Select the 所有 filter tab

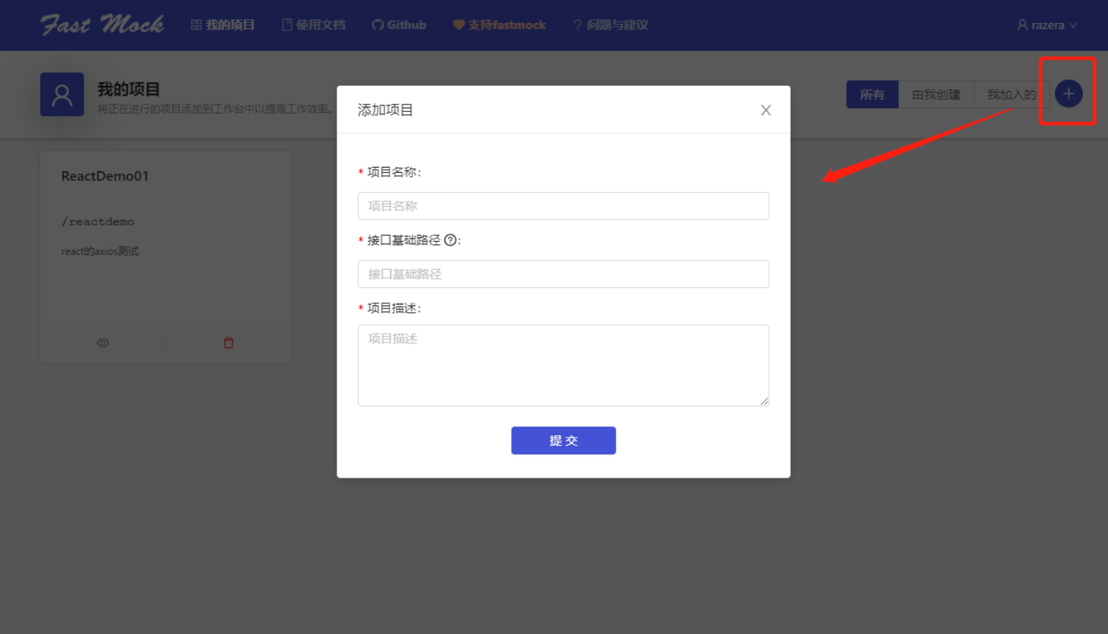872,94
